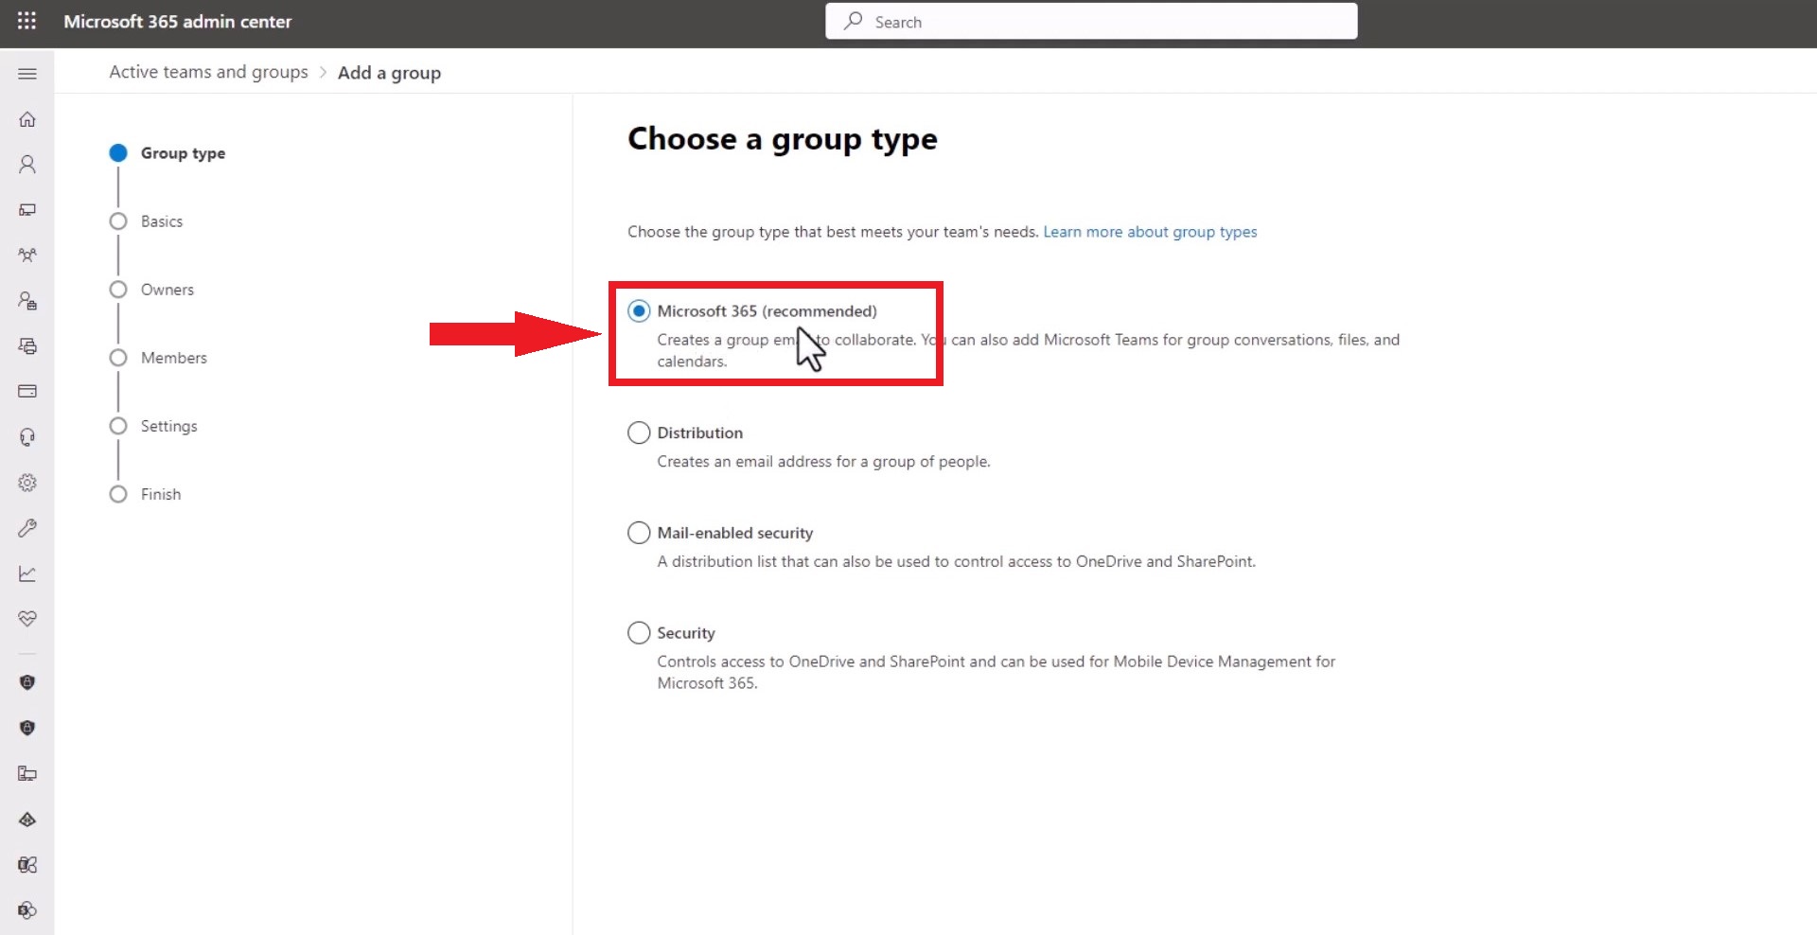Choose the Security group type
The width and height of the screenshot is (1817, 935).
[x=639, y=633]
